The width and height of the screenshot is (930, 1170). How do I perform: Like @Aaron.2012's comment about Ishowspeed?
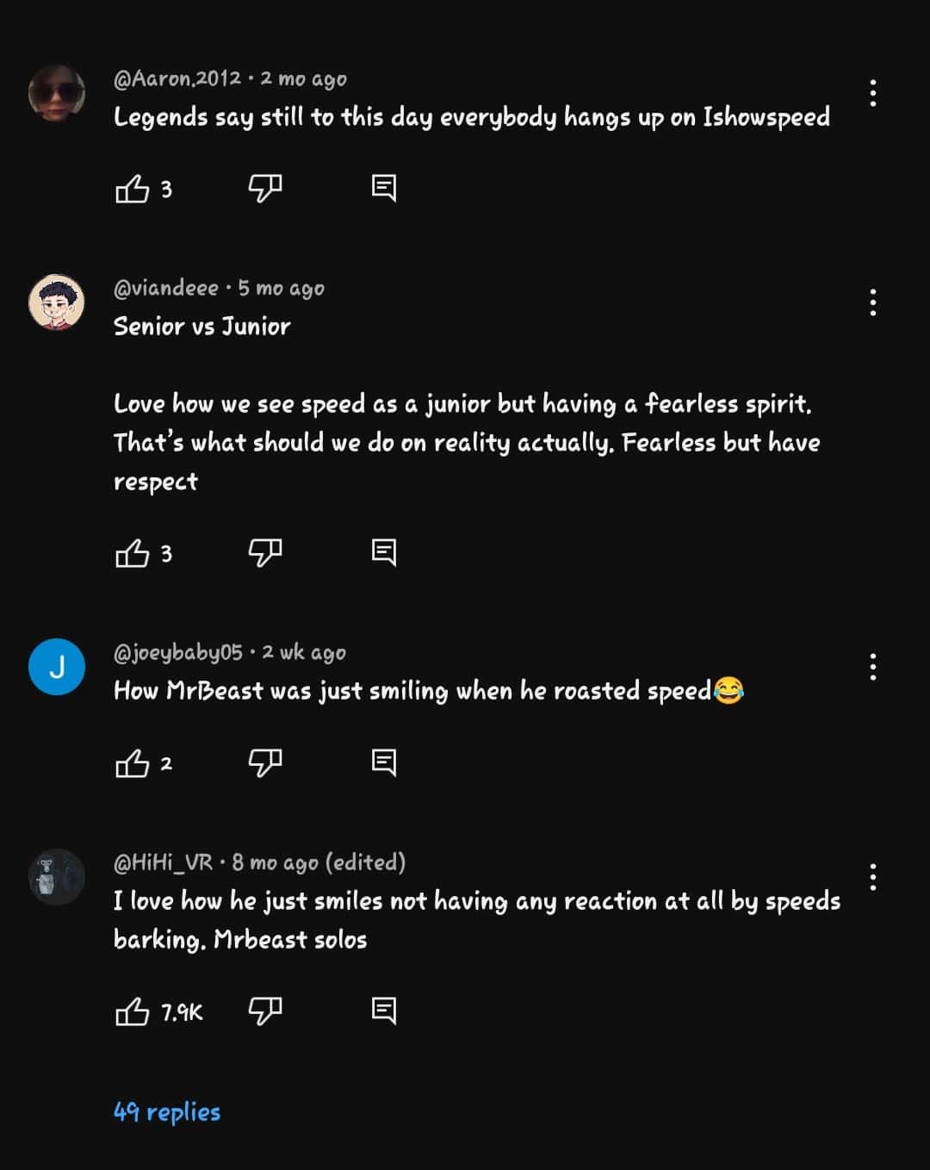pos(133,188)
